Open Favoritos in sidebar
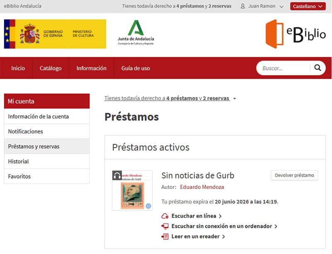The width and height of the screenshot is (332, 254). (x=47, y=177)
